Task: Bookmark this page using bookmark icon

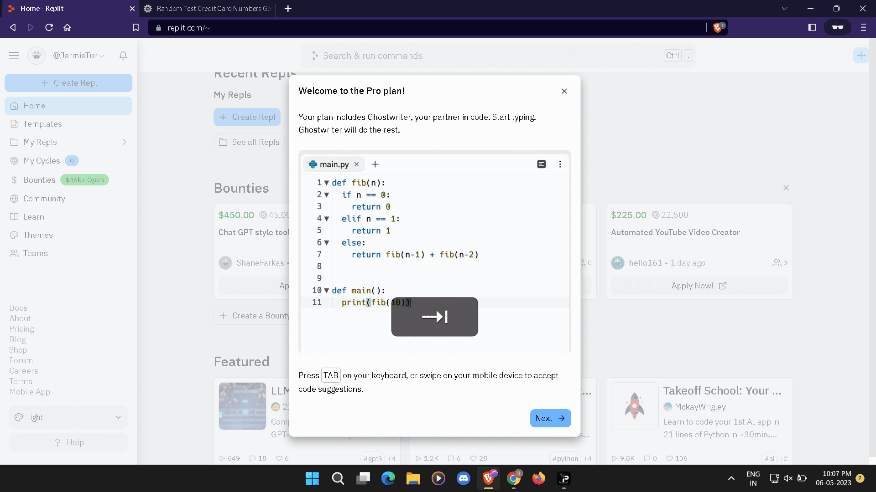Action: (136, 28)
